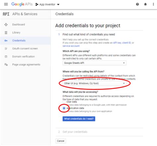
Task: Click the Credentials key icon
Action: click(6, 40)
